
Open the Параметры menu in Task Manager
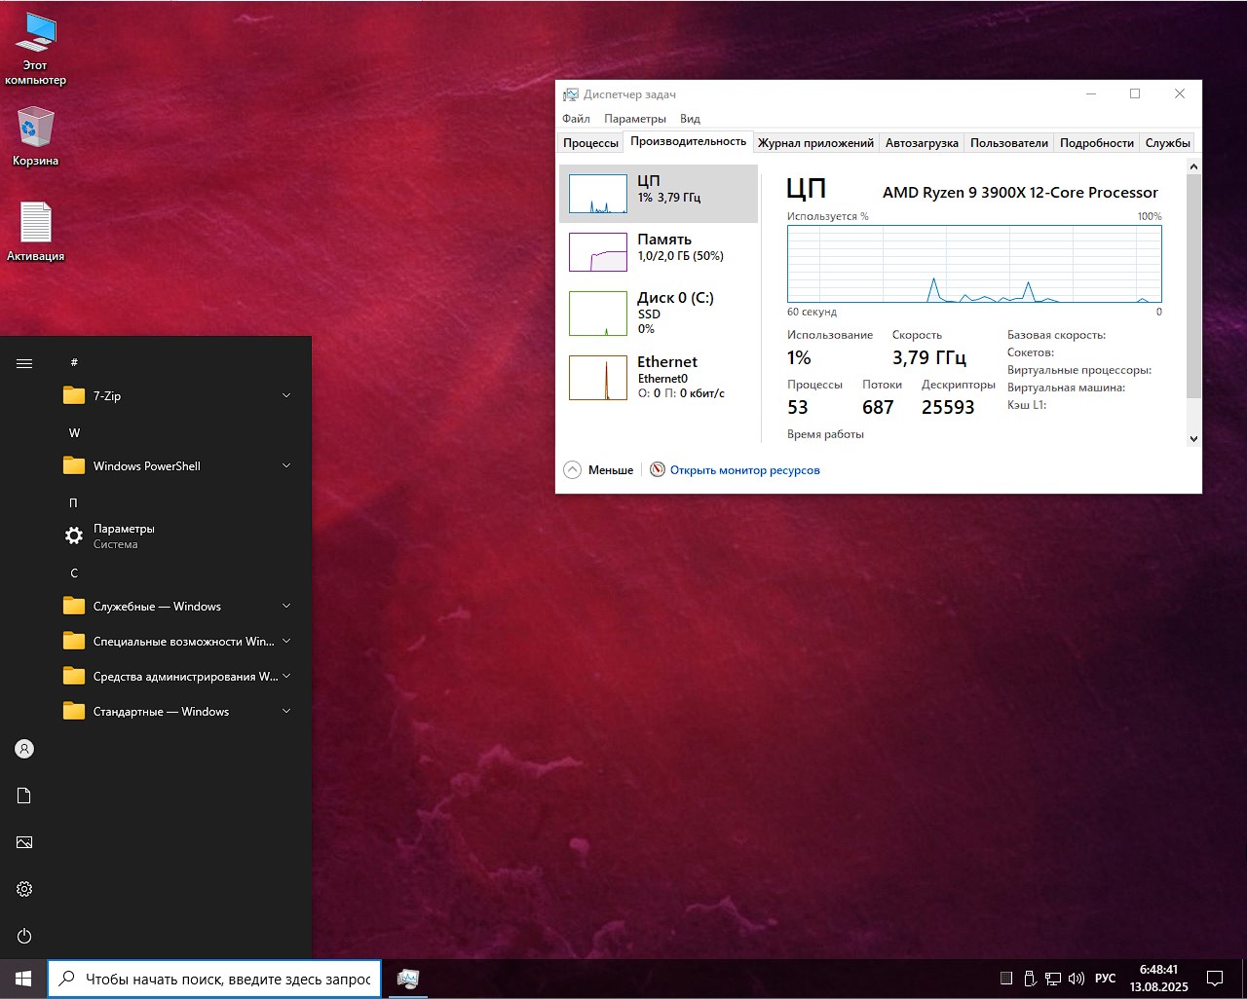pos(635,119)
